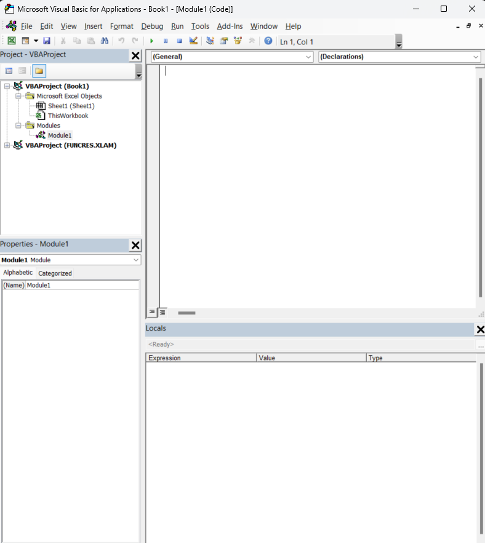The width and height of the screenshot is (485, 543).
Task: Select Sheet1 (Sheet1) in the project tree
Action: [71, 106]
